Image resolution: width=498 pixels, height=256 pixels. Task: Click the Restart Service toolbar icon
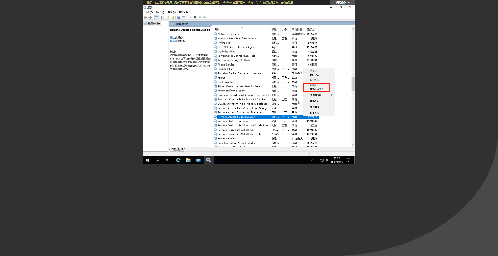tap(205, 18)
